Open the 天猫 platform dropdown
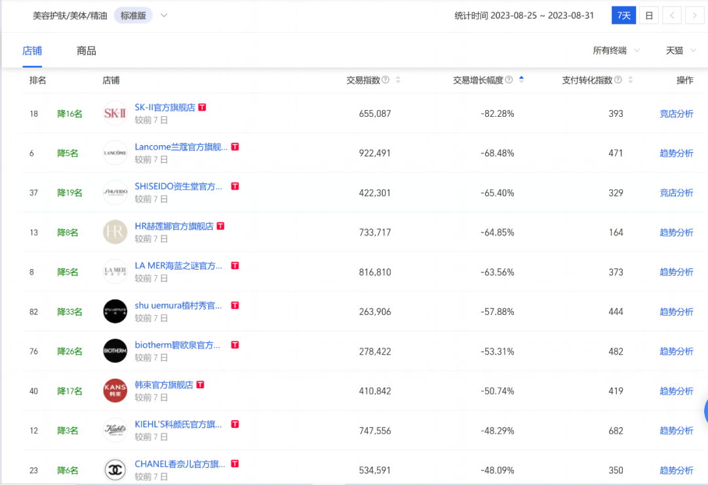 681,51
